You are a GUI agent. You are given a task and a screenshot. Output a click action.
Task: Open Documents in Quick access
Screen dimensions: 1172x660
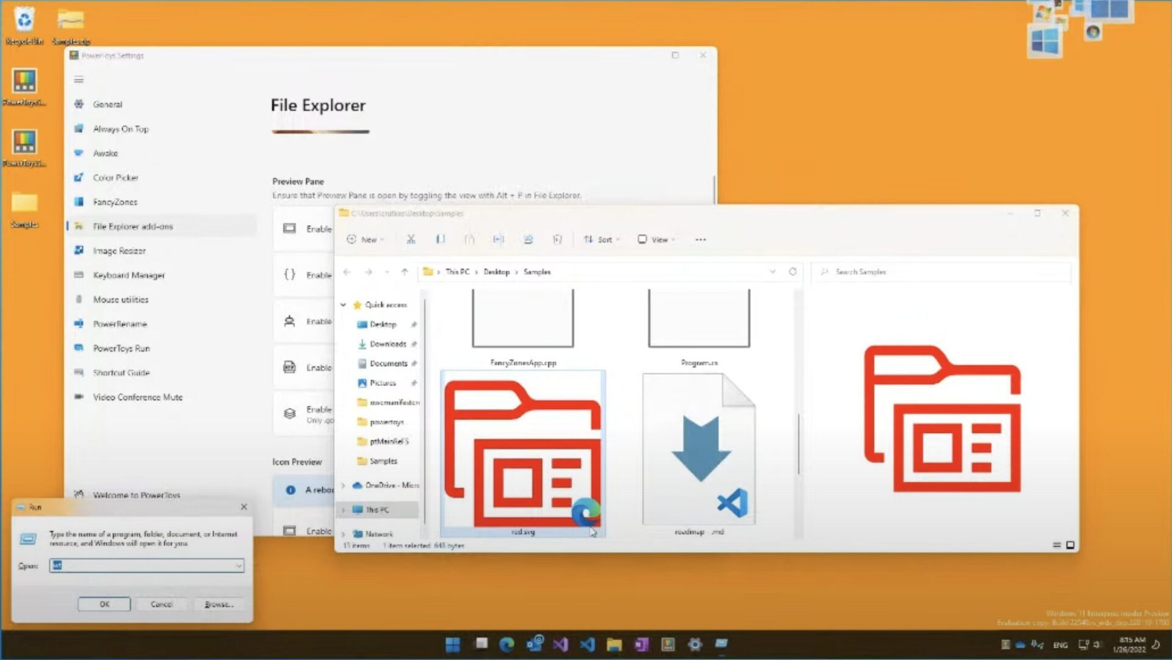(x=388, y=364)
